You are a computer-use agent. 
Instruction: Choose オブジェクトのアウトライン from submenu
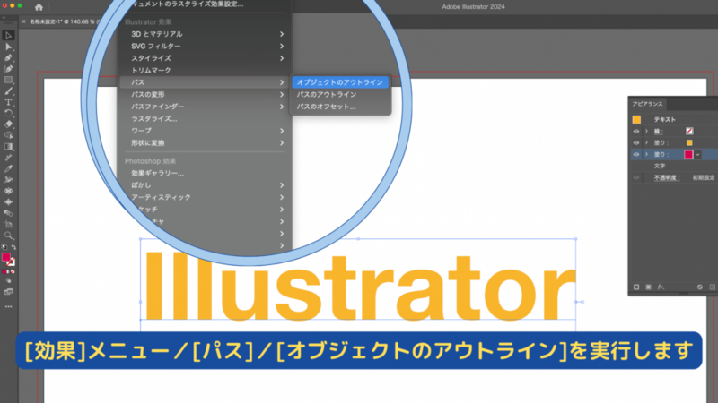(x=340, y=82)
